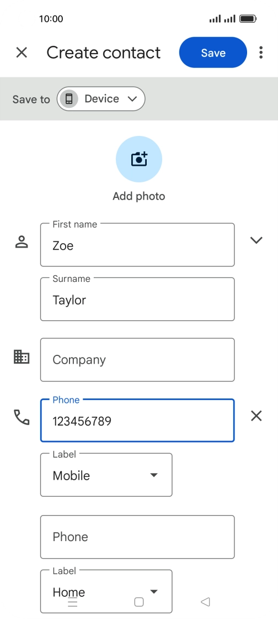
Task: Click the person icon beside First name
Action: [x=22, y=242]
